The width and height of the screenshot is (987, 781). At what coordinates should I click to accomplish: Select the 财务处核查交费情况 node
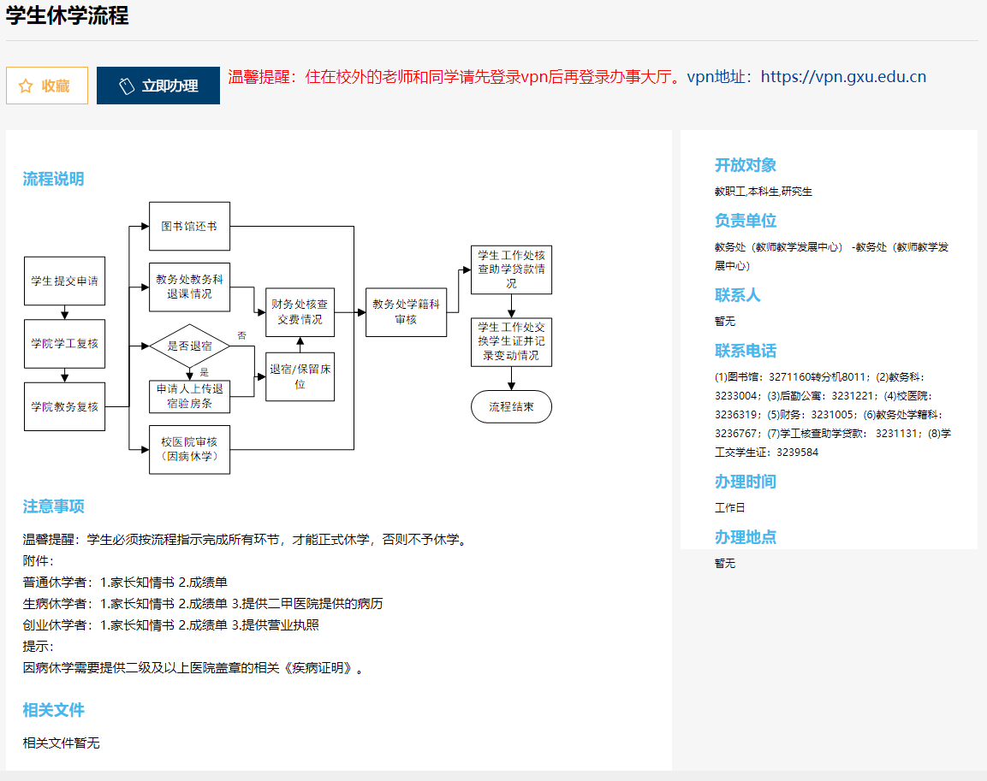pos(300,312)
